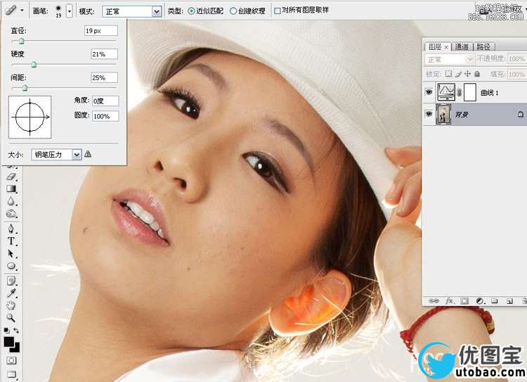Image resolution: width=527 pixels, height=382 pixels.
Task: Select the Gradient tool
Action: (x=11, y=189)
